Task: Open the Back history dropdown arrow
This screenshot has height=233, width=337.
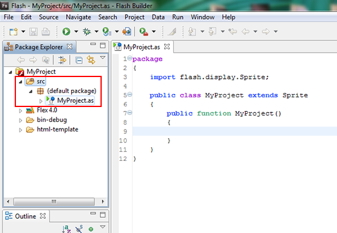Action: pos(255,32)
